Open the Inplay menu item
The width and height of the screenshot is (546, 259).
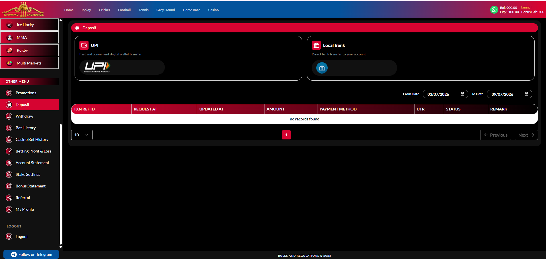click(86, 10)
